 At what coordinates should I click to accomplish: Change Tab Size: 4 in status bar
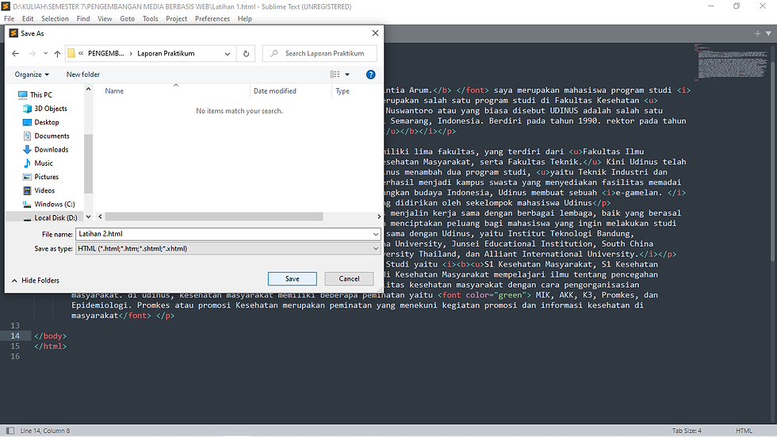pyautogui.click(x=687, y=431)
